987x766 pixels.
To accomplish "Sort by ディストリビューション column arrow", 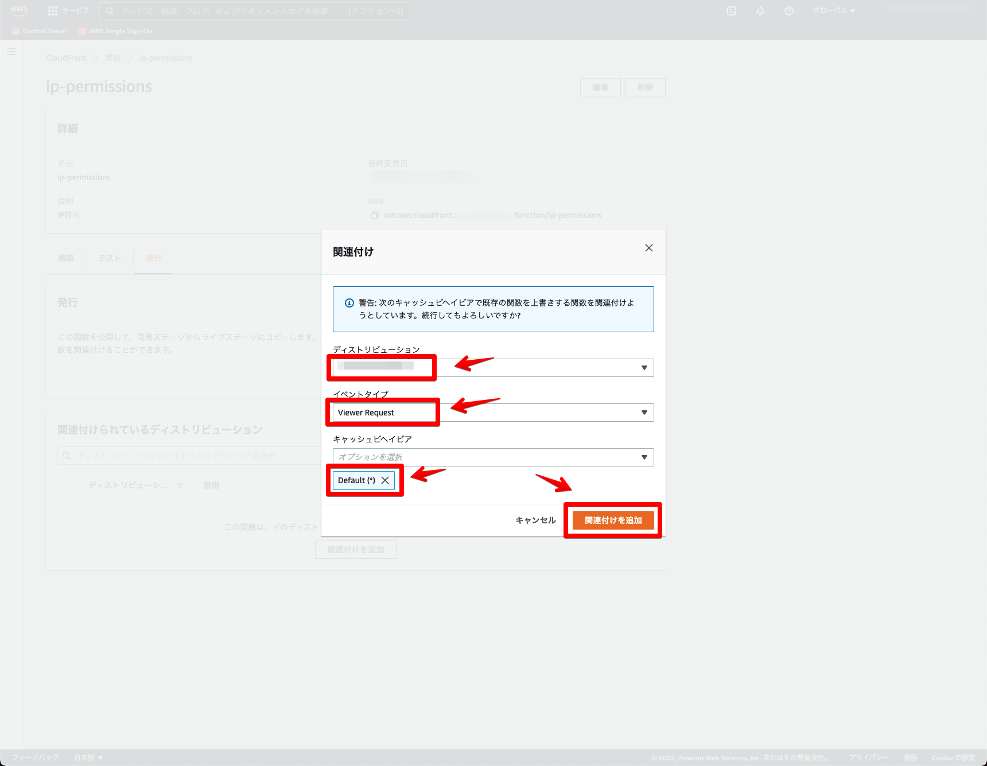I will pos(180,485).
